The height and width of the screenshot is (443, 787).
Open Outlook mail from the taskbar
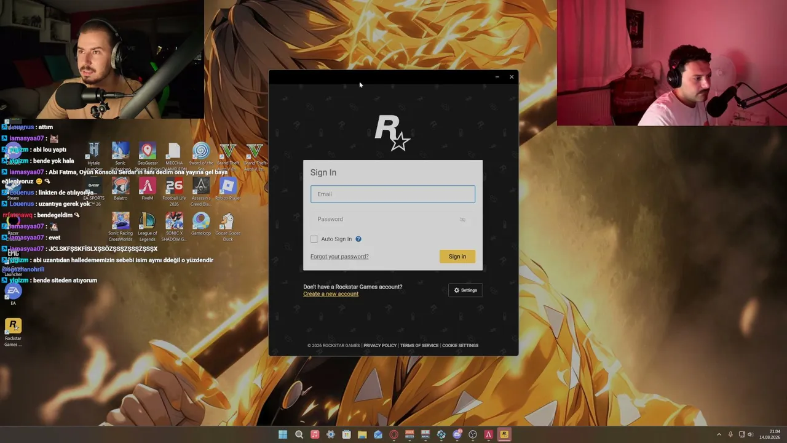[x=378, y=434]
